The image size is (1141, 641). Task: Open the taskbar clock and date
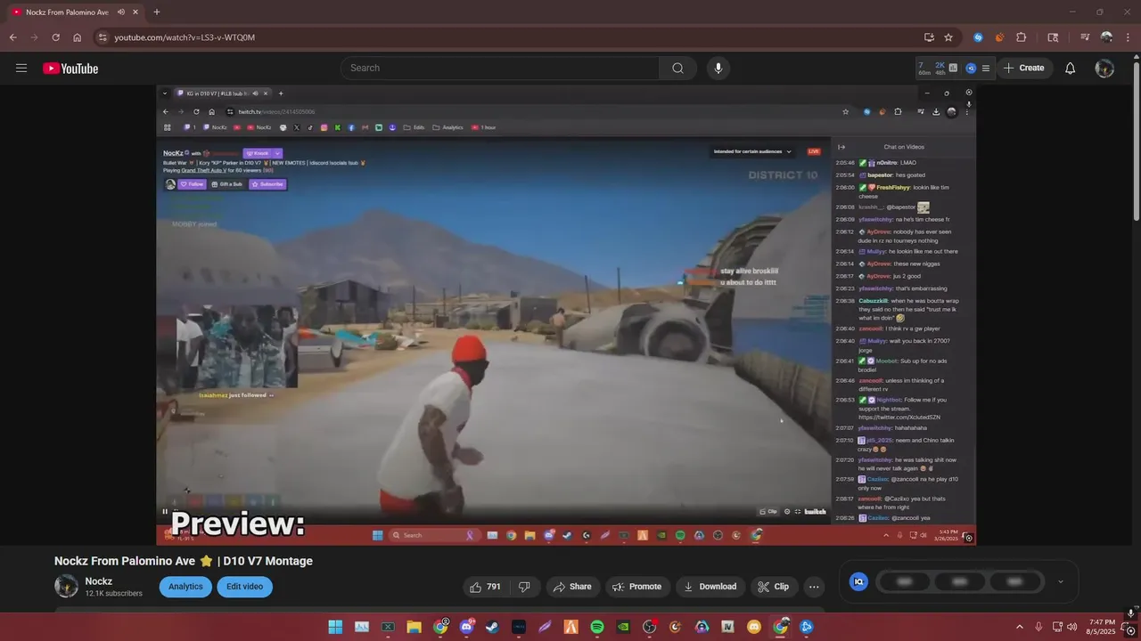click(x=1102, y=627)
